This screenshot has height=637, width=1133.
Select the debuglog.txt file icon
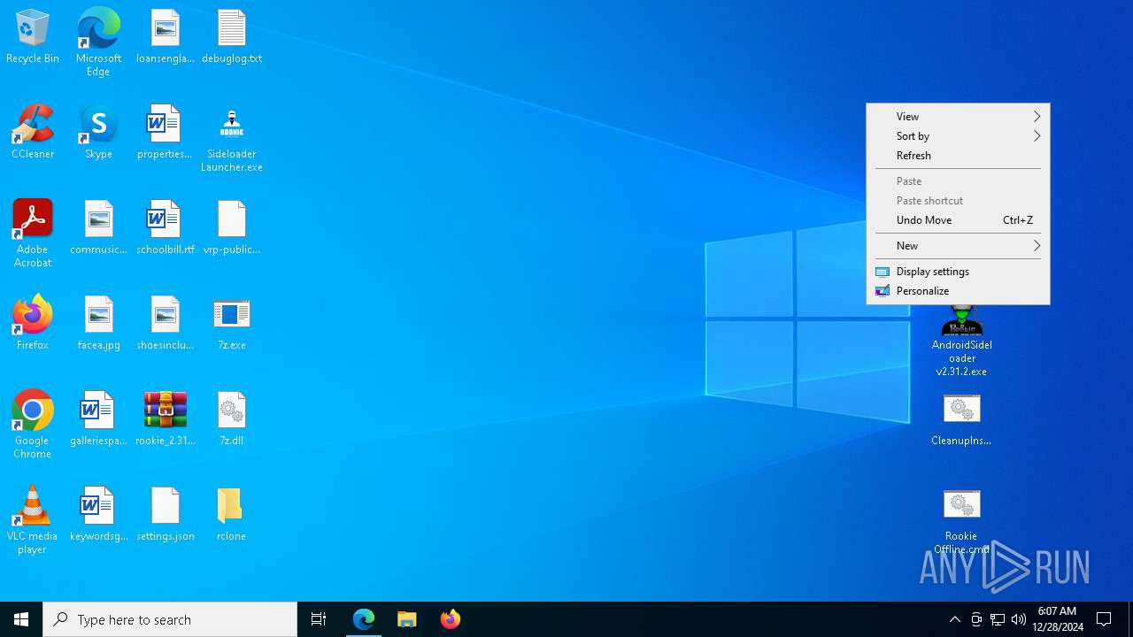click(232, 37)
